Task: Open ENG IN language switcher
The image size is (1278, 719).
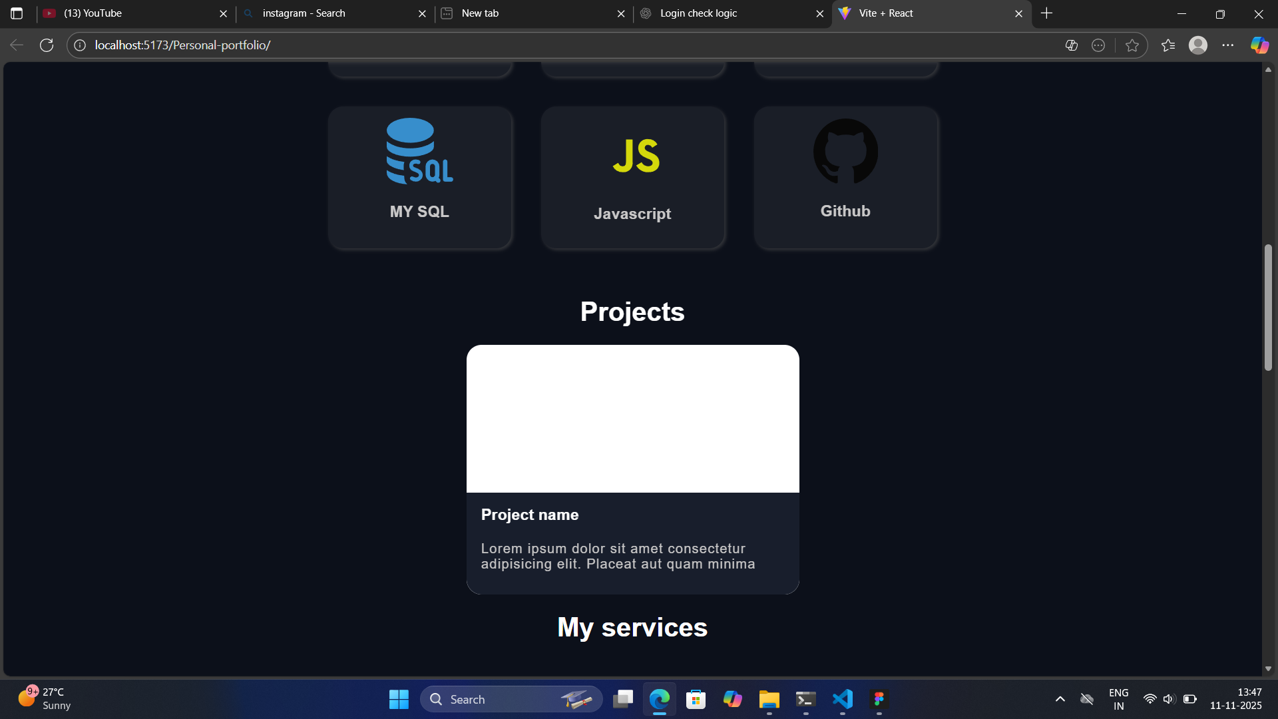Action: pos(1119,699)
